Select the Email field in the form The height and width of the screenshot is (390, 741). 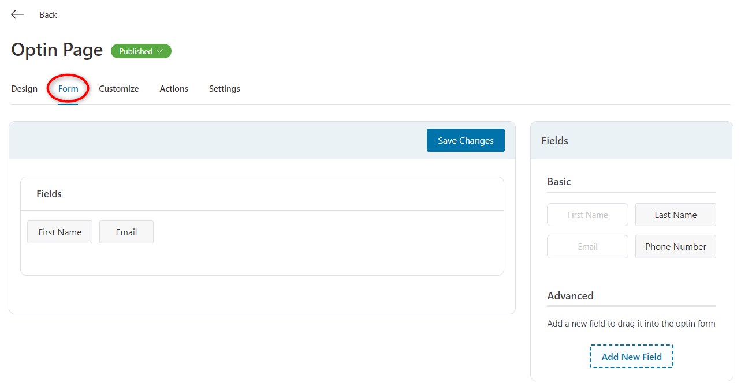pyautogui.click(x=126, y=231)
